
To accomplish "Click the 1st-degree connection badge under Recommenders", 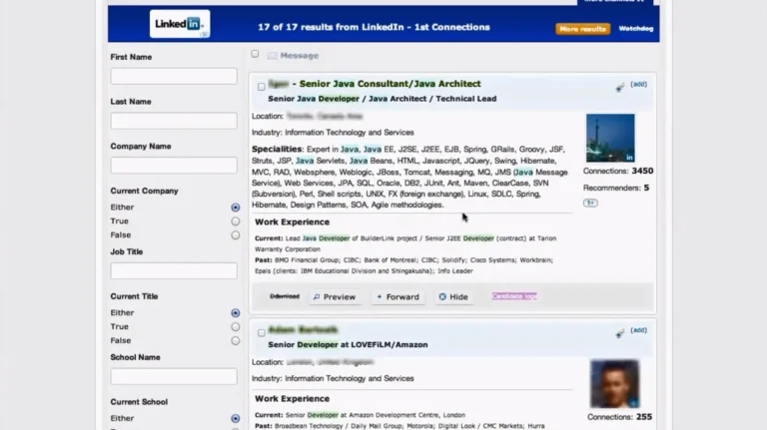I will (590, 203).
